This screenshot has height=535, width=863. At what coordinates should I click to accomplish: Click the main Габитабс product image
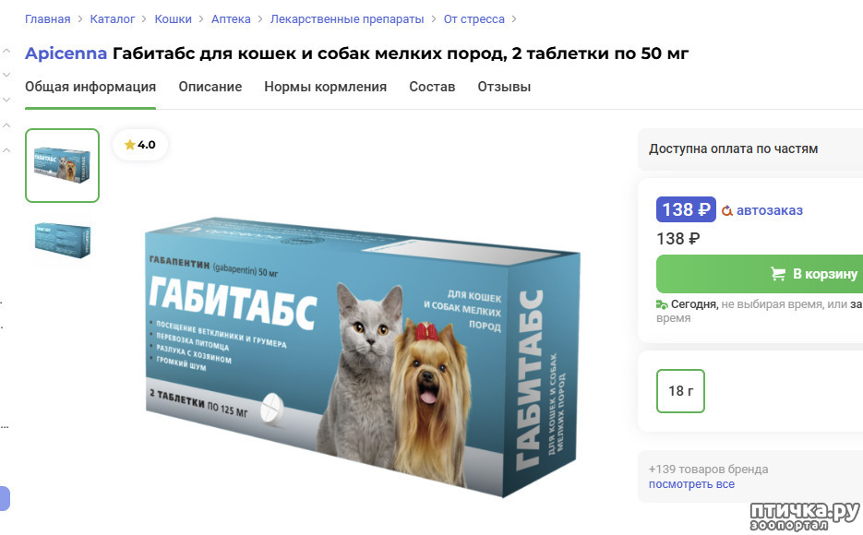pyautogui.click(x=362, y=357)
